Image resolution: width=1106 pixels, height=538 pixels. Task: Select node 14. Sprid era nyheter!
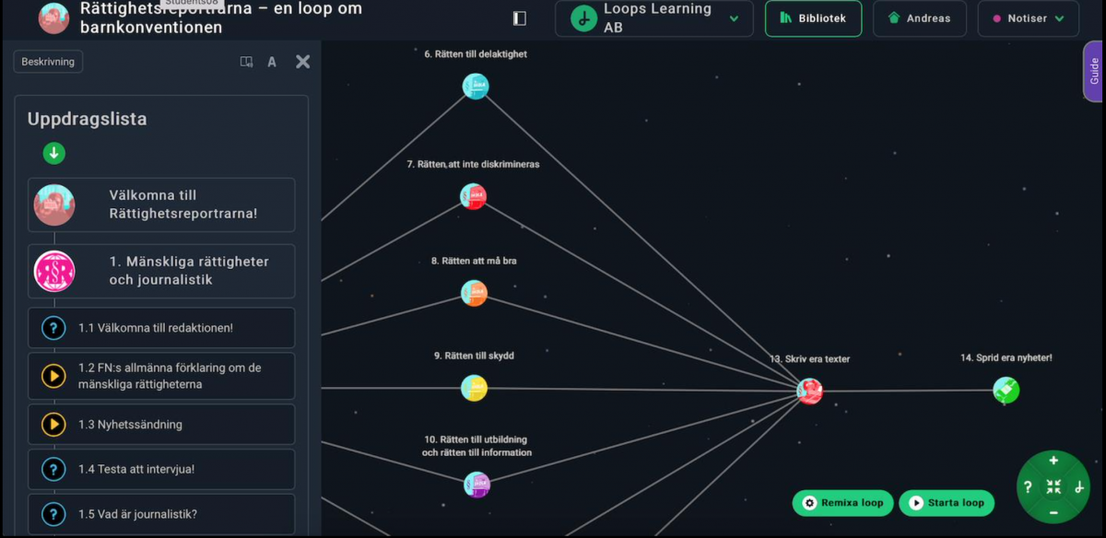[x=1006, y=391]
